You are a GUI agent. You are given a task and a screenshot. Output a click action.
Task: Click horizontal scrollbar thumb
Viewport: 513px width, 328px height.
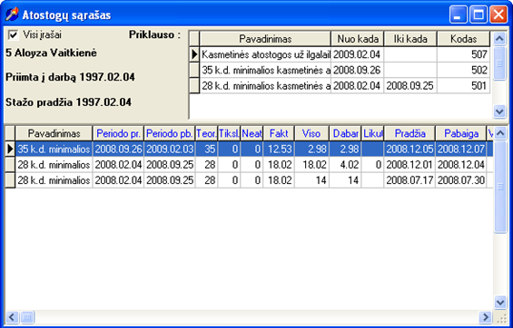[27, 316]
